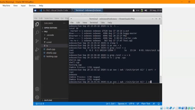
Task: Switch to the VS Code taskbar window button
Action: pos(54,10)
